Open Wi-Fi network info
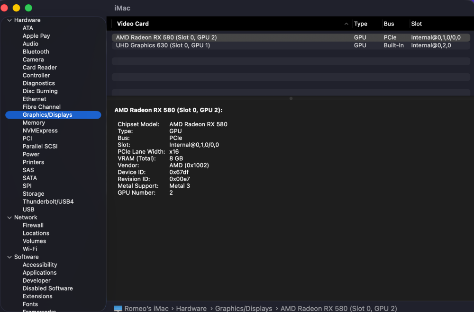474x312 pixels. (x=30, y=249)
